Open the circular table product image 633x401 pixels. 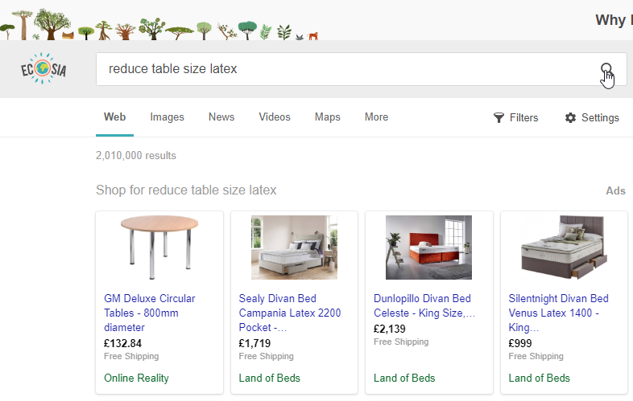[159, 247]
